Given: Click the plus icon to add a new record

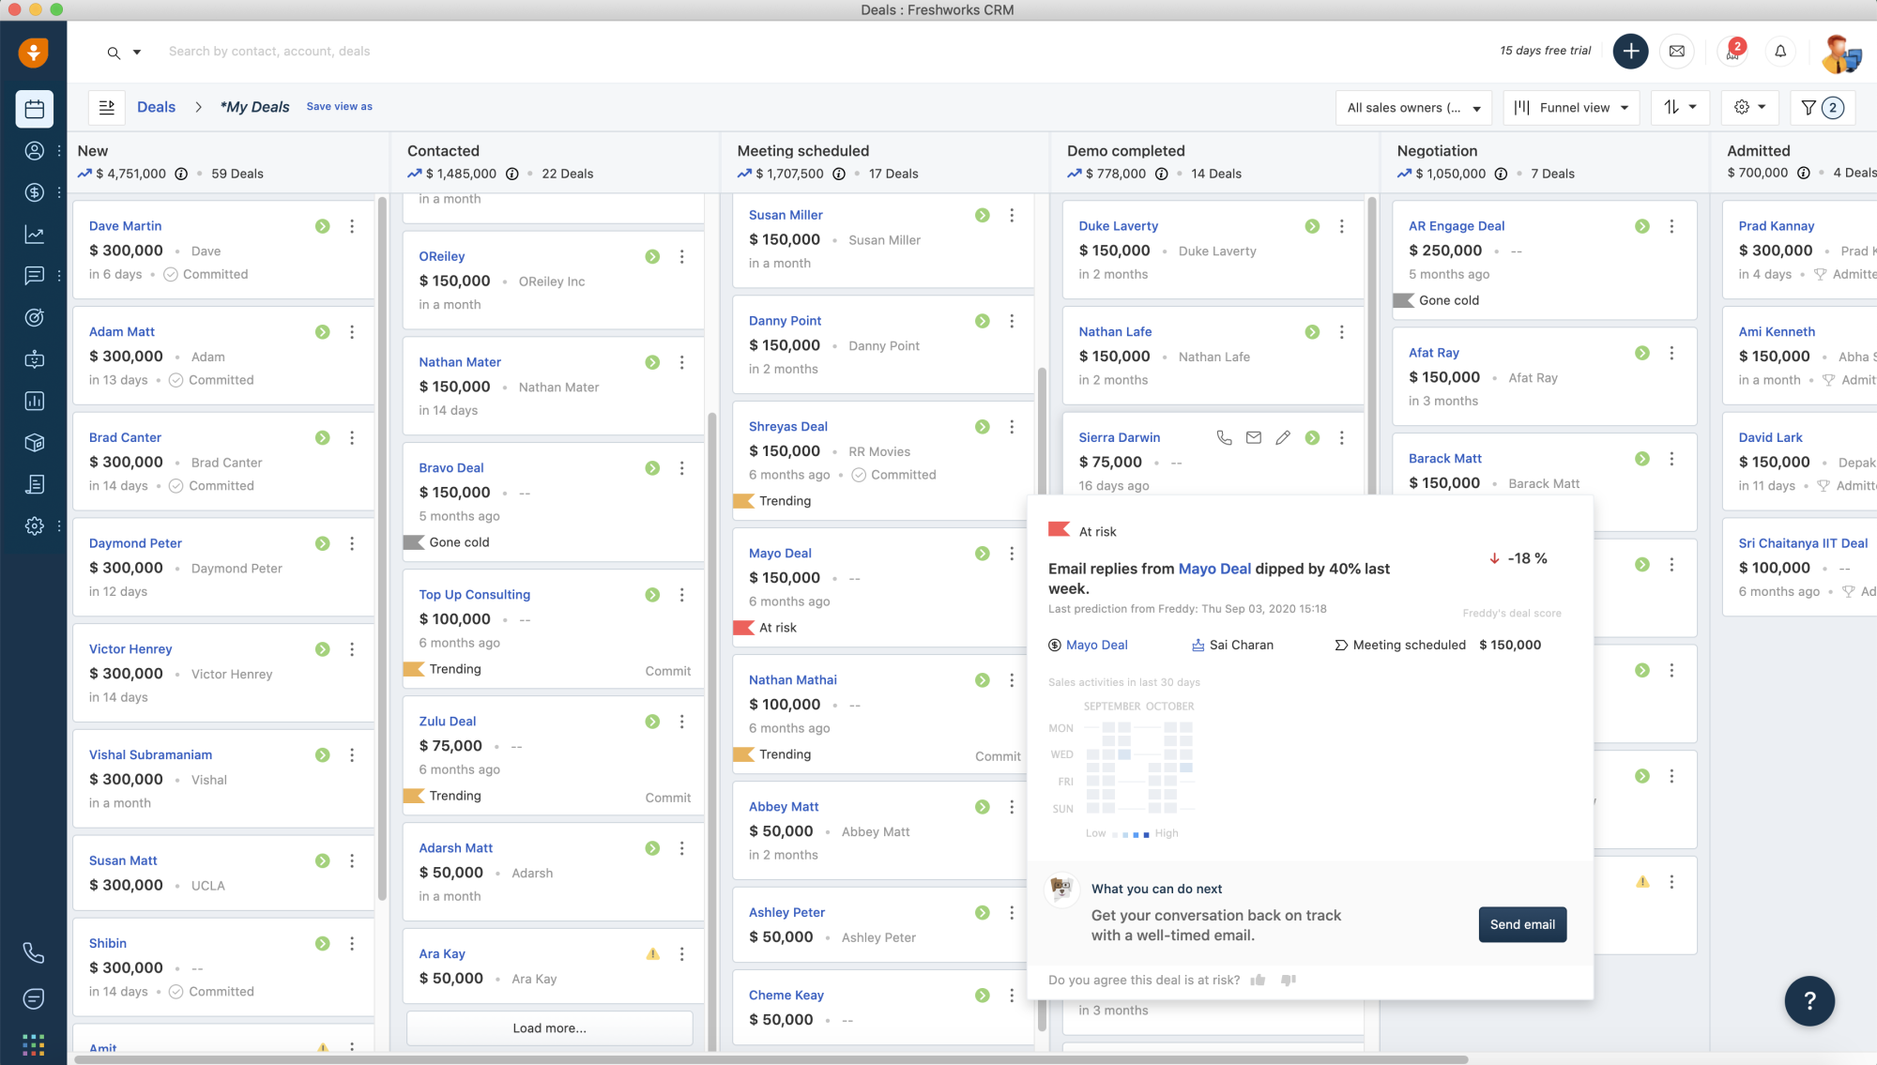Looking at the screenshot, I should [1631, 52].
